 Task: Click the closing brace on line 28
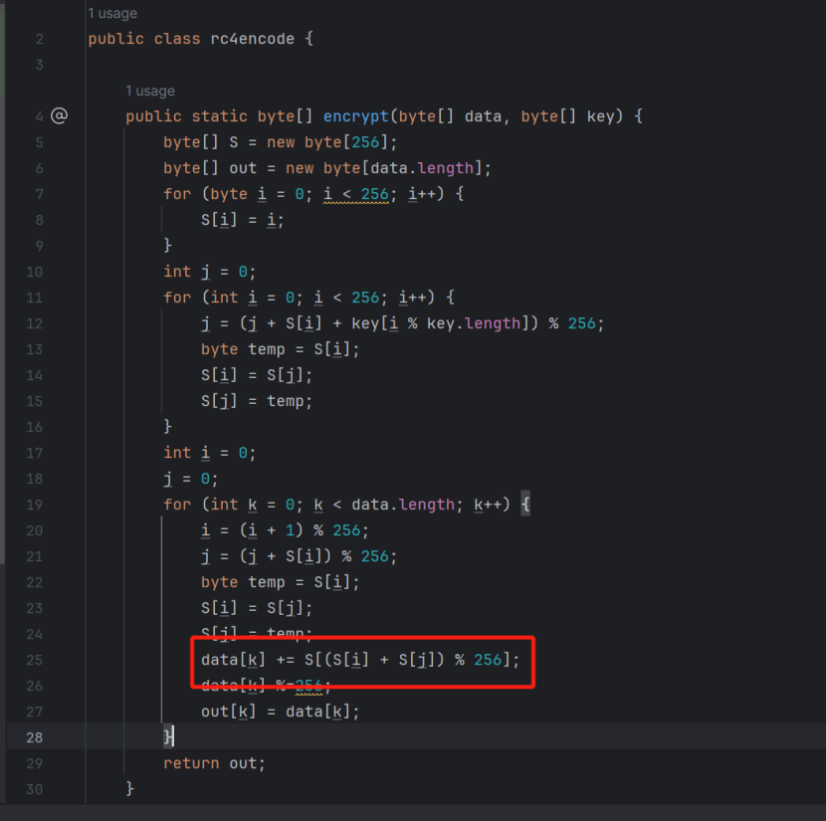[167, 736]
